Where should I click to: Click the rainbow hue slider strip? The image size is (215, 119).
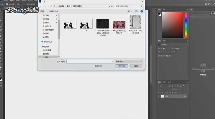186,25
